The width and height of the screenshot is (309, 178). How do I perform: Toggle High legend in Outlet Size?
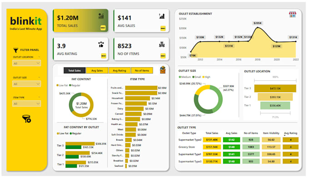206,77
